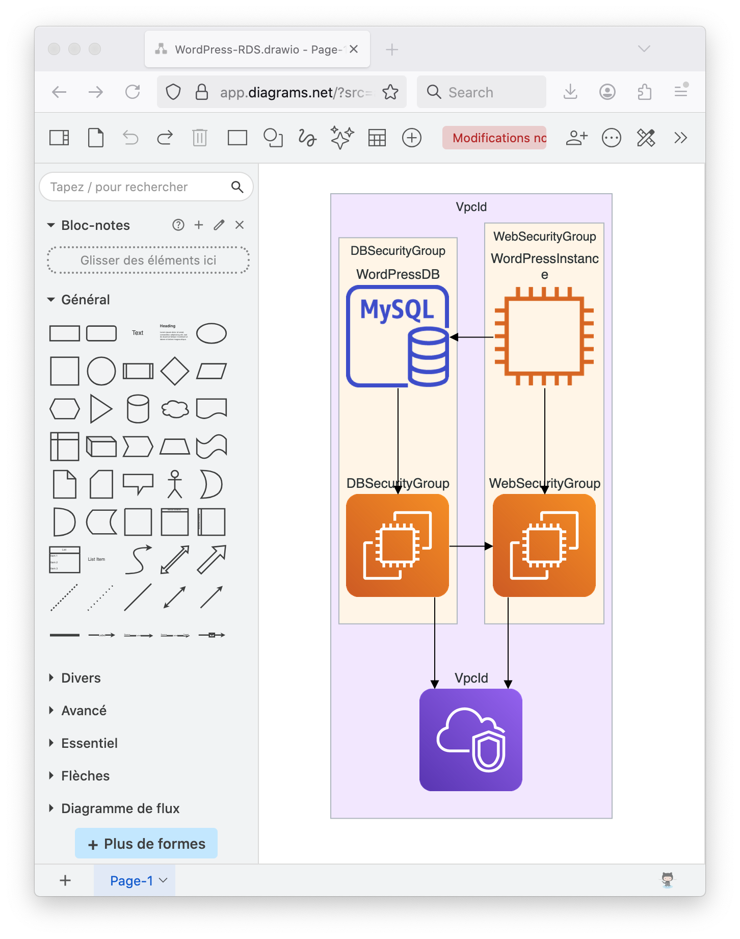Click the Modifications unsaved status button
Viewport: 740px width, 939px height.
[494, 138]
